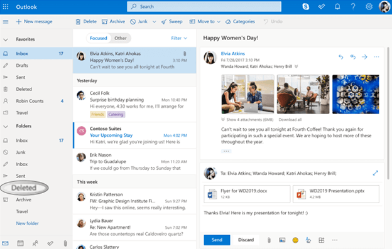
Task: Open the People icon in the bottom bar
Action: pyautogui.click(x=35, y=243)
